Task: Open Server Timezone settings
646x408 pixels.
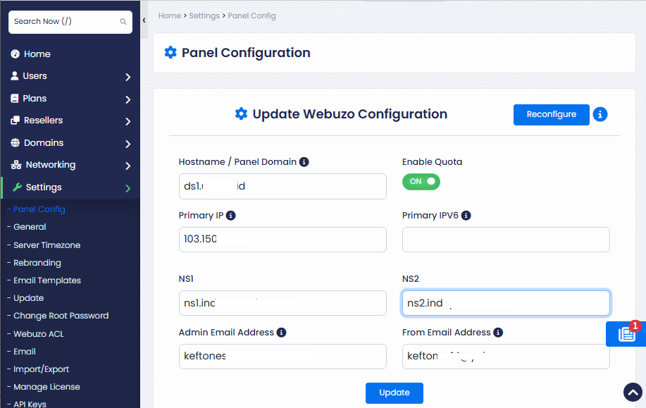Action: (x=46, y=245)
